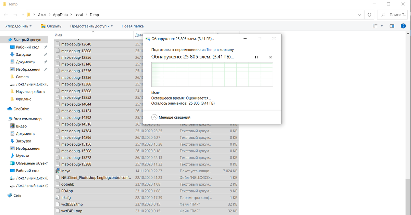Select file mat-debug-15288

coord(146,164)
